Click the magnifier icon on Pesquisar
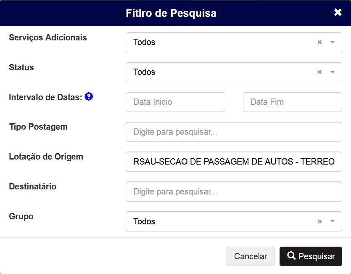This screenshot has width=351, height=274. pos(291,255)
